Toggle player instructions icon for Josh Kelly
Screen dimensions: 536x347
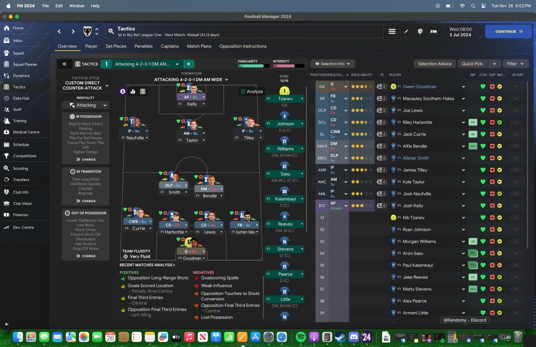point(382,205)
